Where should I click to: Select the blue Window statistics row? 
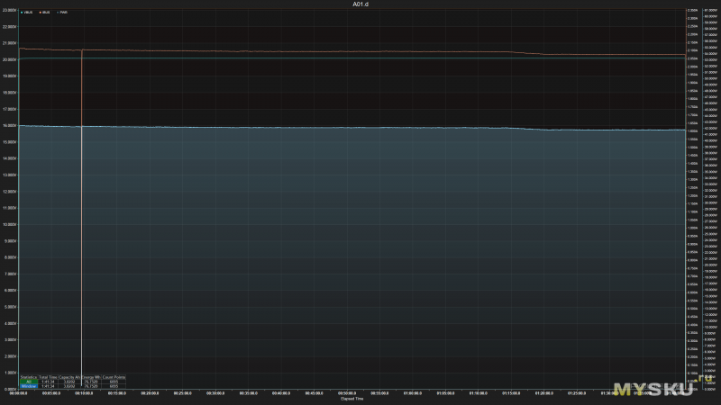pos(73,386)
